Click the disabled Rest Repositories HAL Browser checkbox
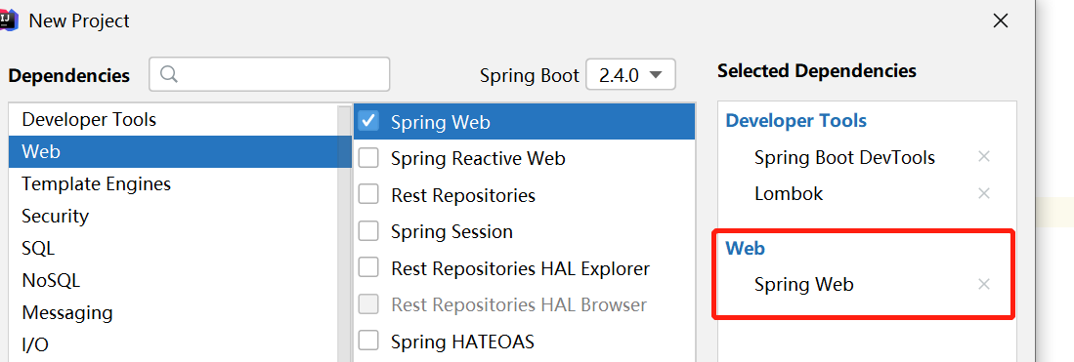The width and height of the screenshot is (1074, 362). [368, 303]
